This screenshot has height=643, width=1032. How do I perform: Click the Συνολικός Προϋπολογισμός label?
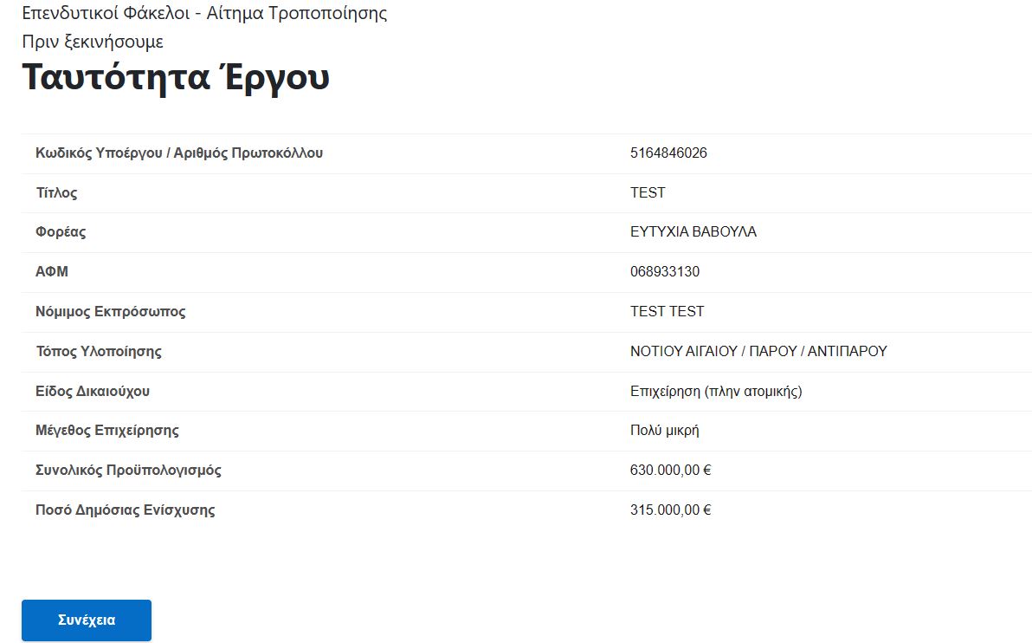128,471
